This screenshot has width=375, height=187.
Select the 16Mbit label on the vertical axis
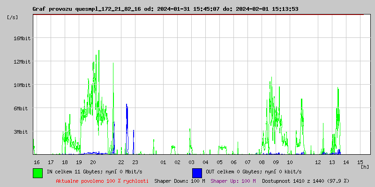coord(22,38)
